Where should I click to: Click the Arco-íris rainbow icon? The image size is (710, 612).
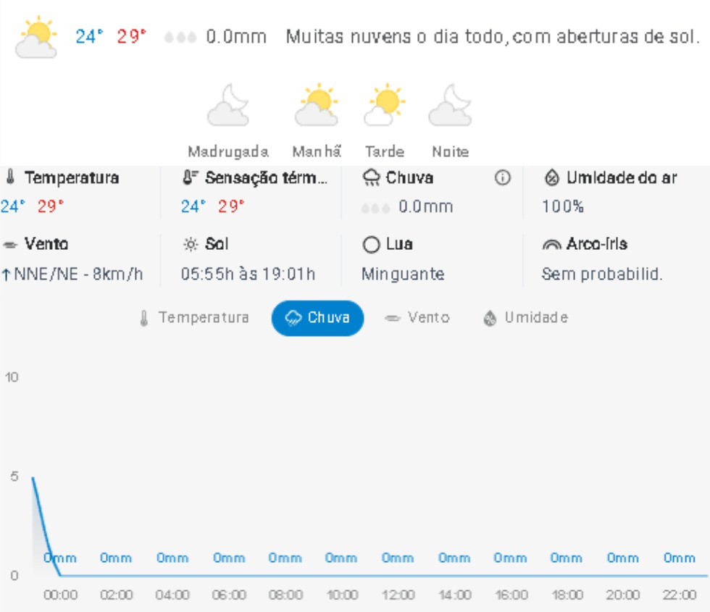pyautogui.click(x=552, y=246)
